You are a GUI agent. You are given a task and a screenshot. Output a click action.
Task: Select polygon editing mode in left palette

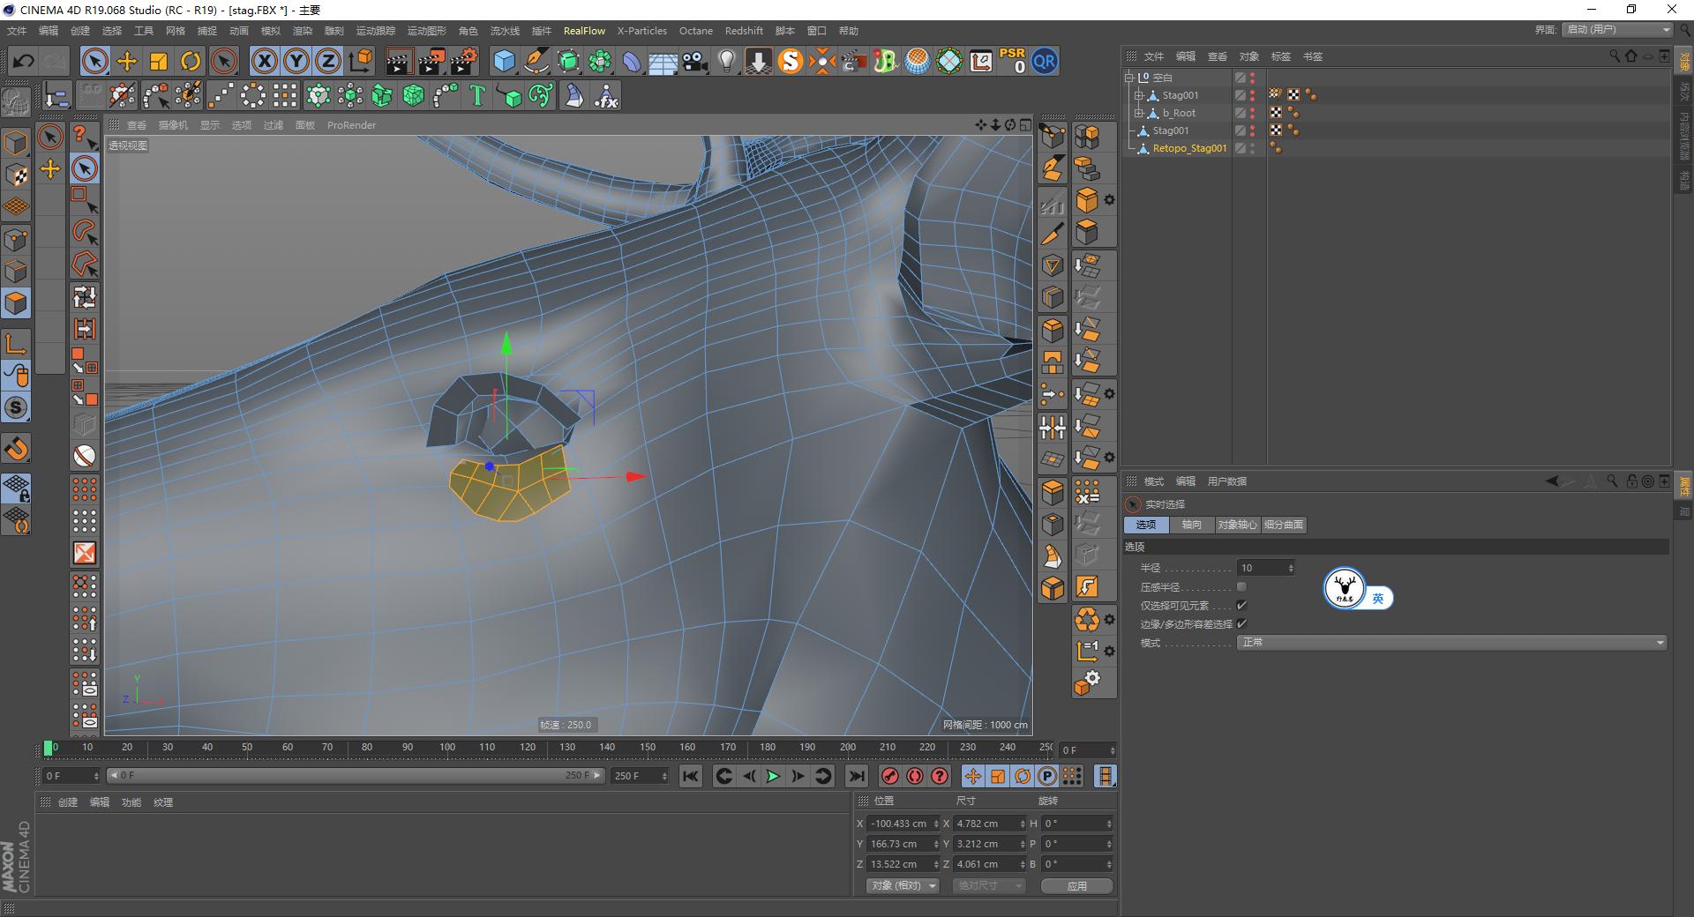tap(16, 302)
